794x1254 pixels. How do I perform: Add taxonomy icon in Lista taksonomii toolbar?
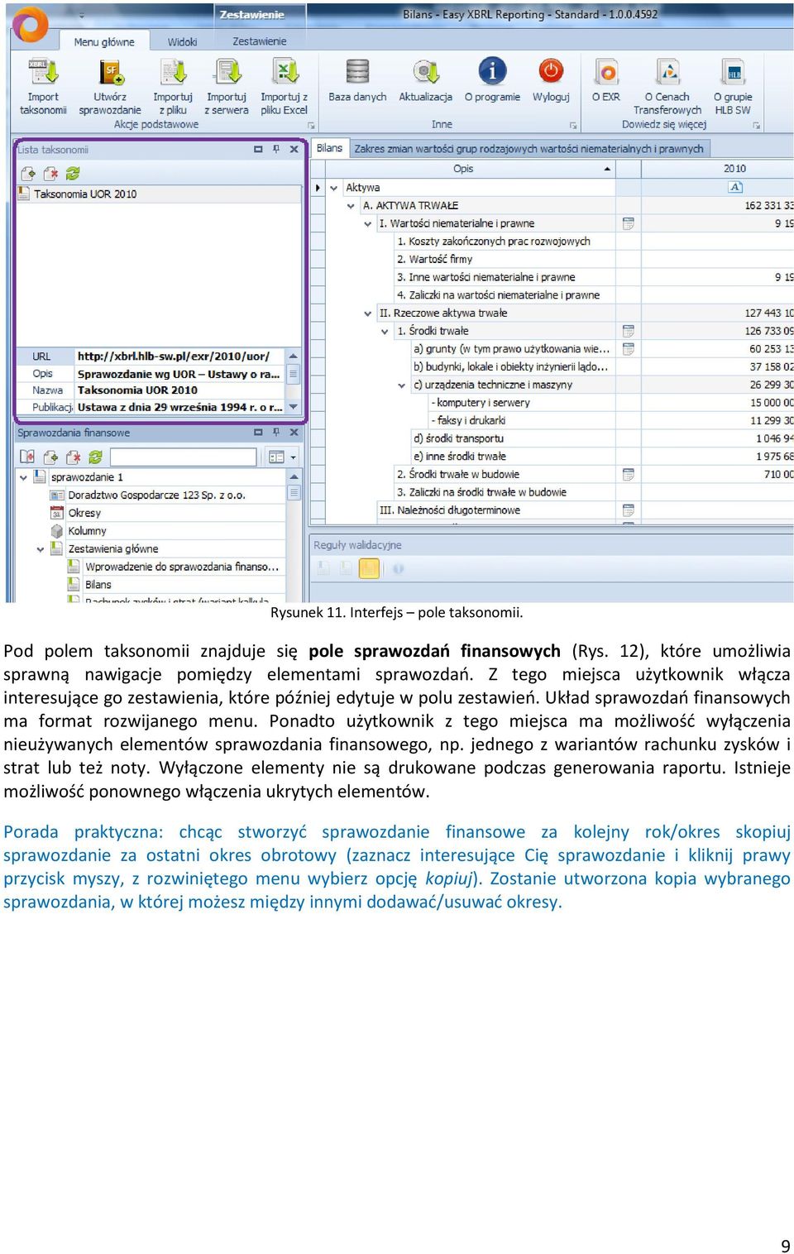[x=28, y=174]
